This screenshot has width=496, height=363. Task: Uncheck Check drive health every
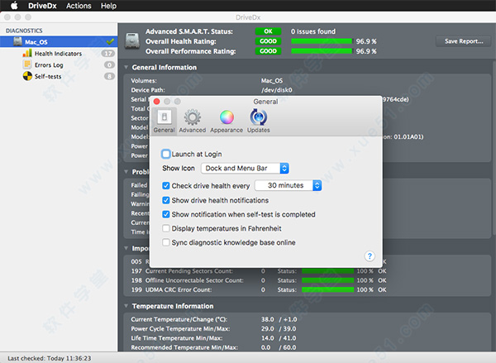tap(166, 186)
